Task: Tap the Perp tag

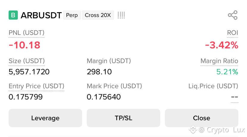Action: pyautogui.click(x=72, y=15)
